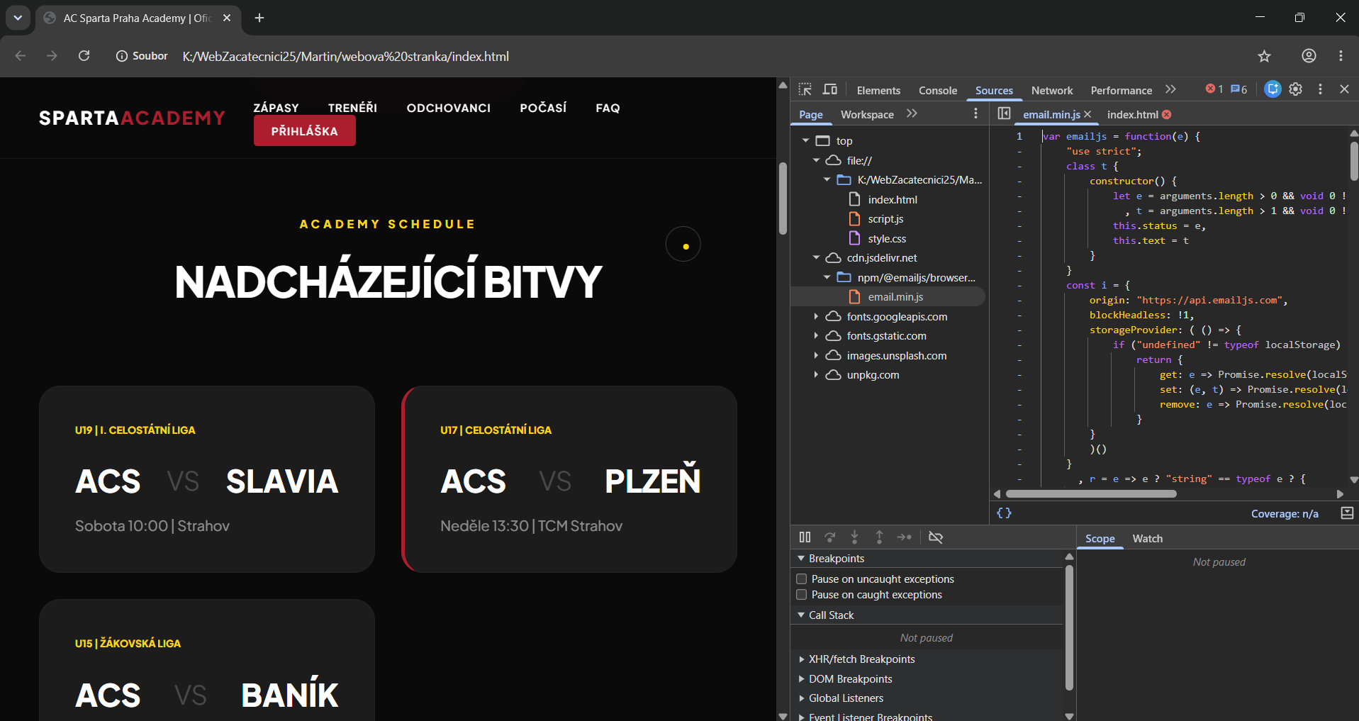
Task: Expand images.unsplash.com in the tree
Action: click(816, 355)
